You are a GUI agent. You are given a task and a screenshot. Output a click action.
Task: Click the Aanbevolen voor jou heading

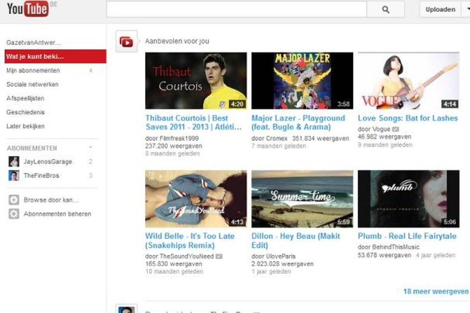(177, 41)
